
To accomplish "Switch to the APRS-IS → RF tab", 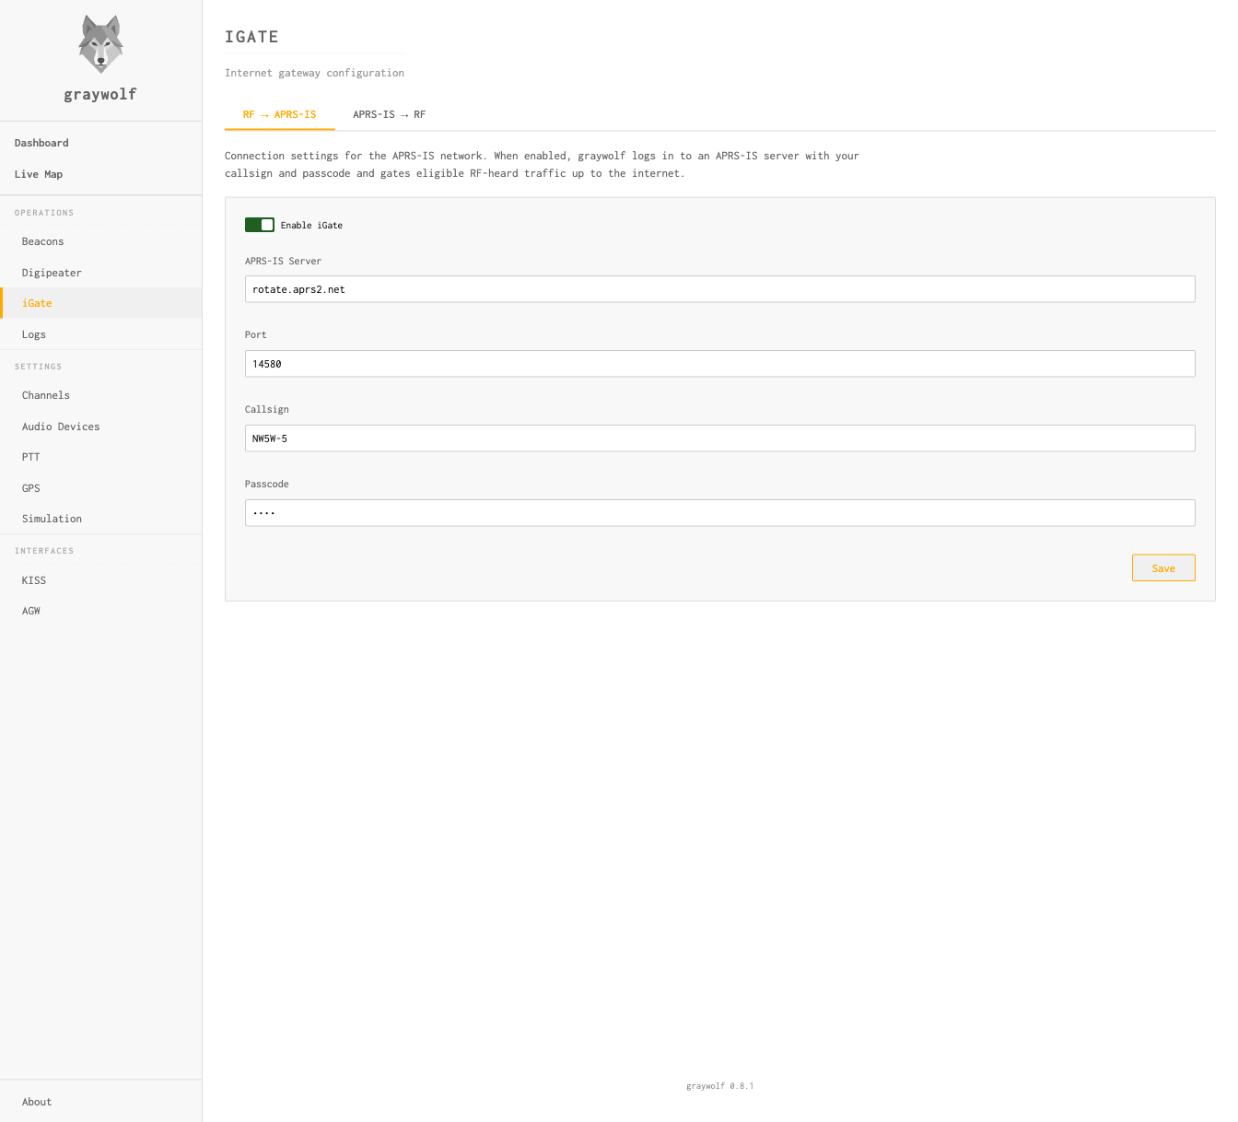I will click(x=389, y=115).
